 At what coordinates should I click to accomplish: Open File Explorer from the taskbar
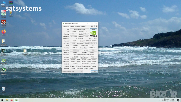coord(7,100)
